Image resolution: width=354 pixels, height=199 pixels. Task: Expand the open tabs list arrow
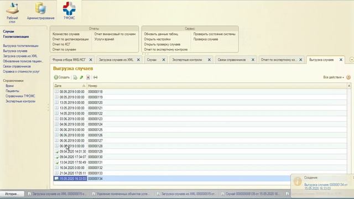click(352, 60)
